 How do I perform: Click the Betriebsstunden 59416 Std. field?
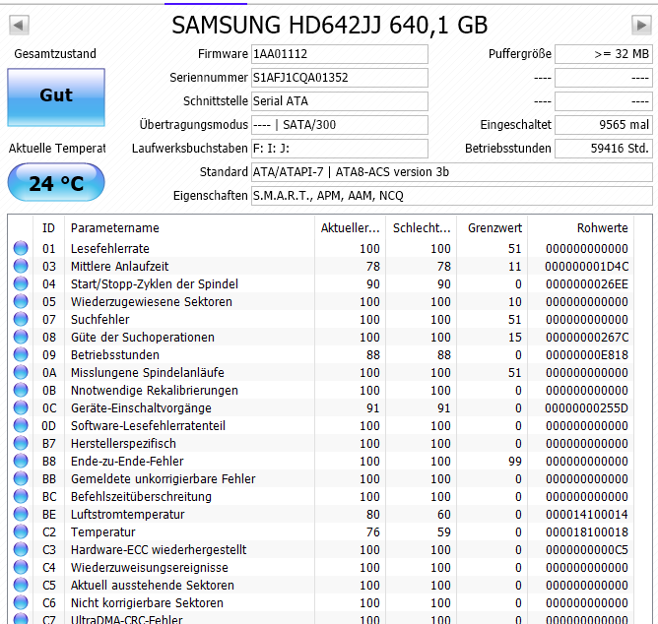[x=604, y=149]
